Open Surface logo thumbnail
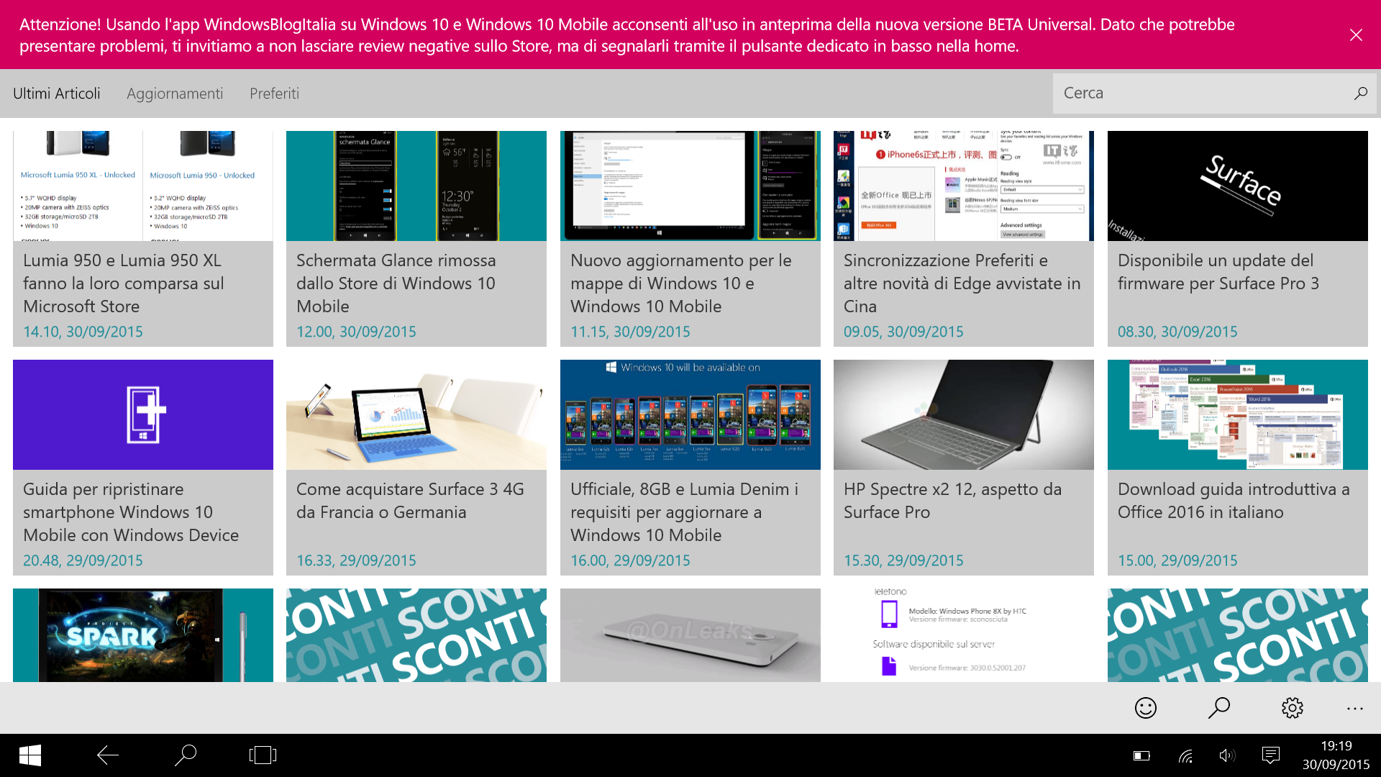 tap(1238, 186)
